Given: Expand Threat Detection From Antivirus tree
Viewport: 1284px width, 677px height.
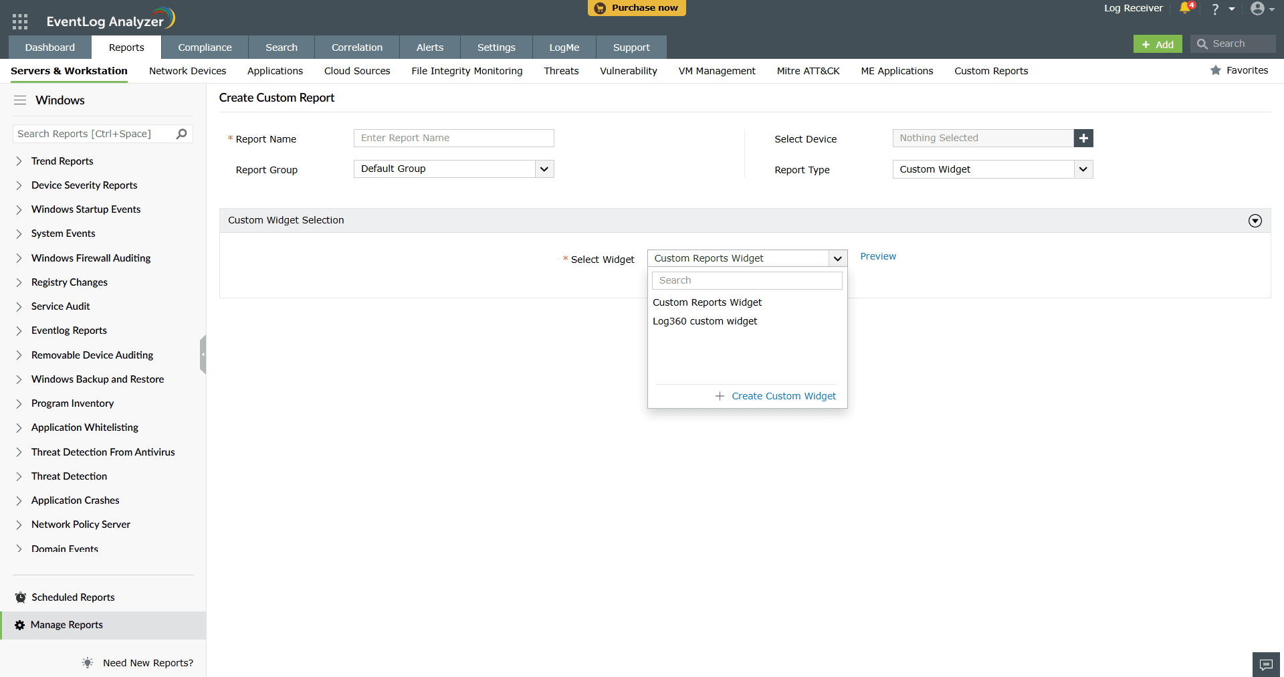Looking at the screenshot, I should (19, 452).
